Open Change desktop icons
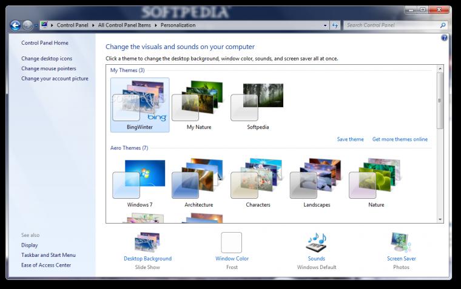The height and width of the screenshot is (289, 461). click(x=47, y=58)
